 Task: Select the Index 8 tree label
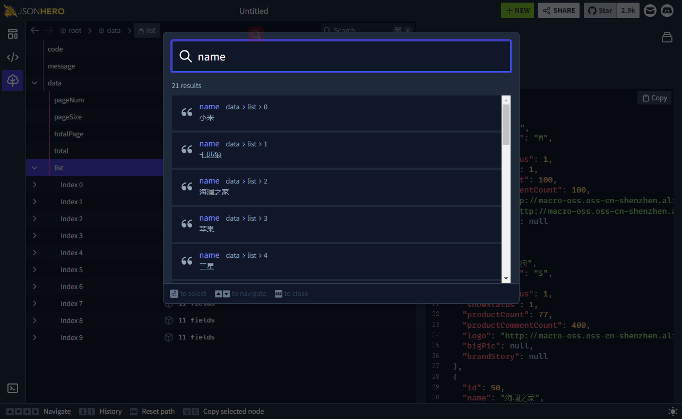[x=72, y=320]
